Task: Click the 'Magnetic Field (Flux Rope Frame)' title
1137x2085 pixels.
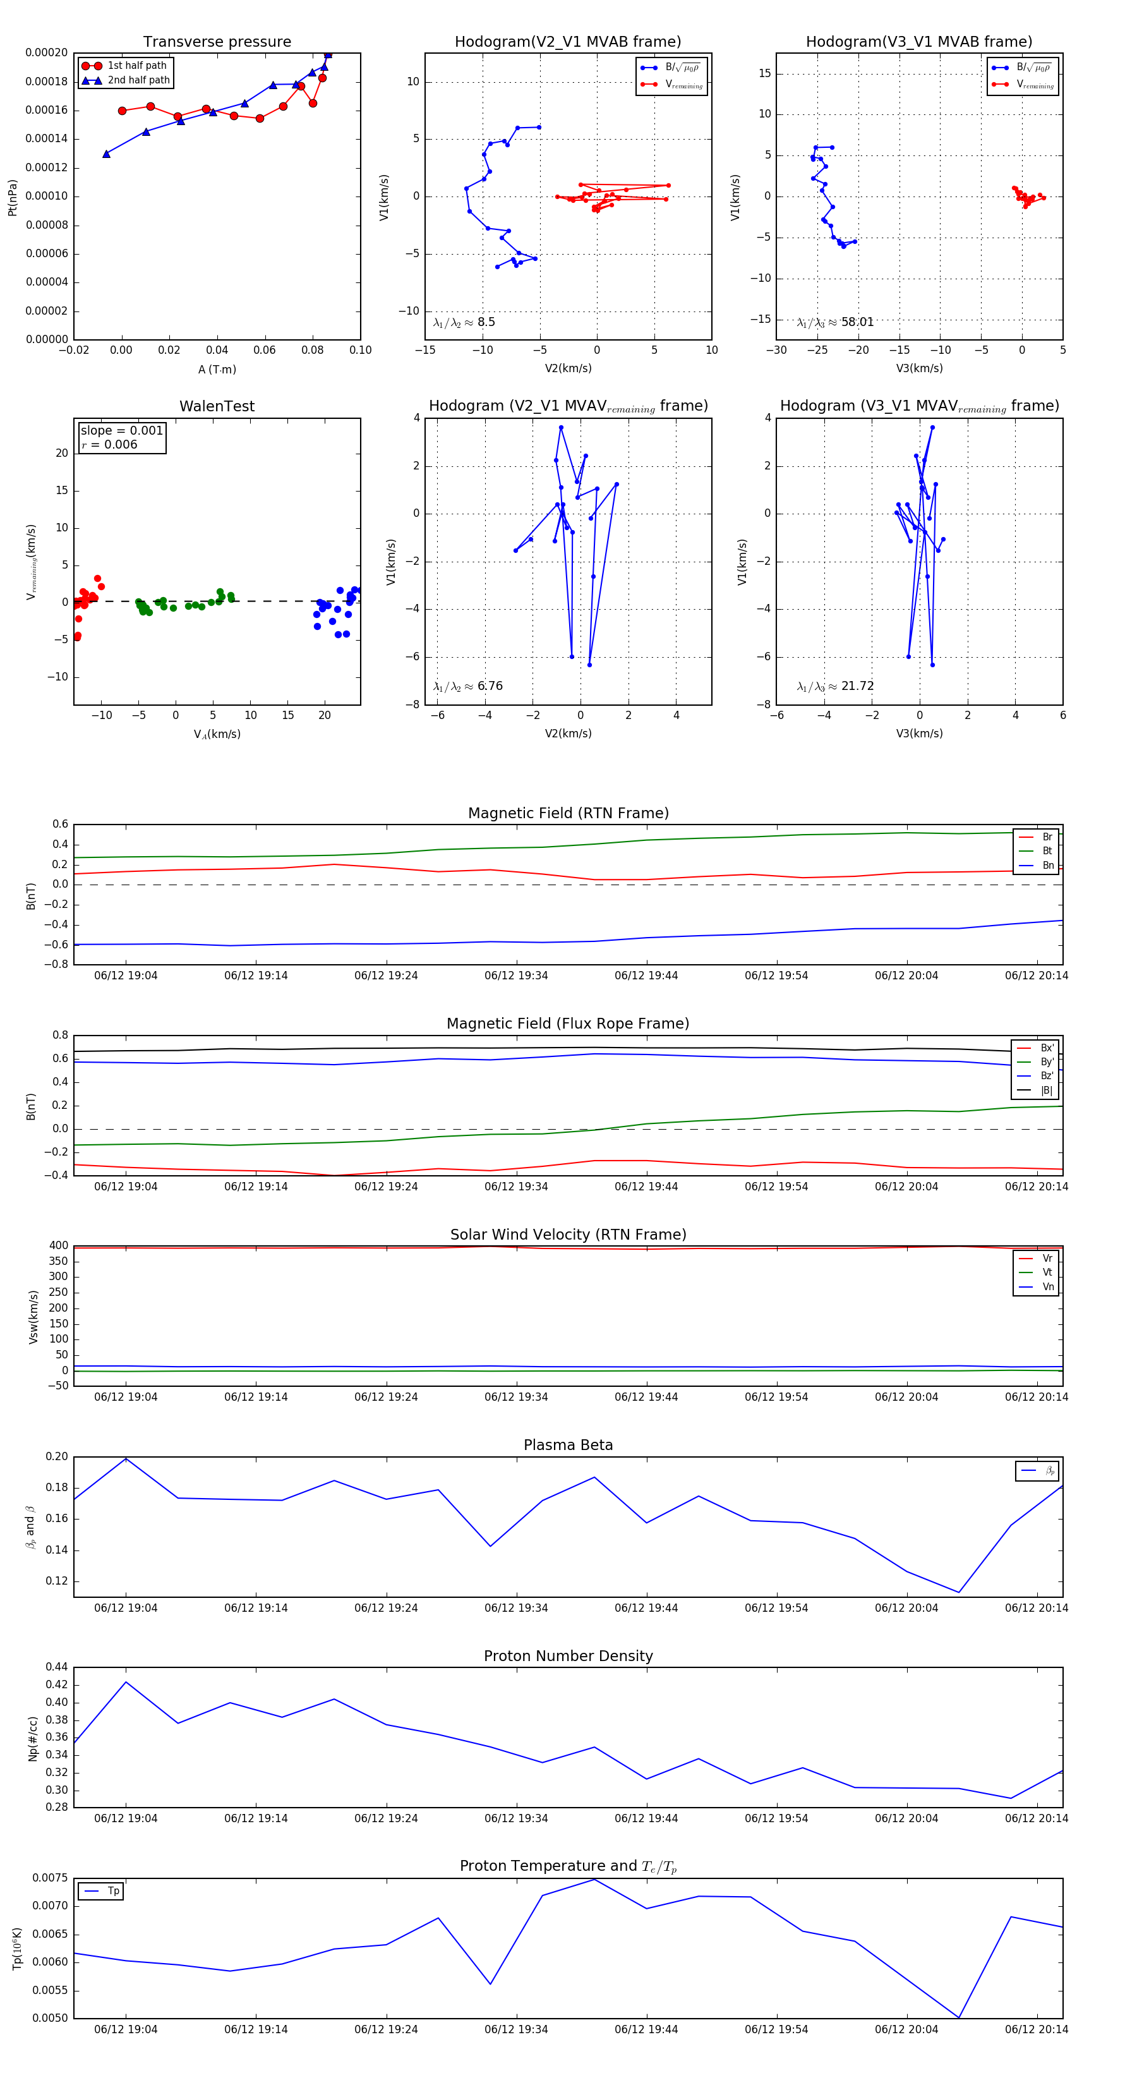Action: 568,1024
